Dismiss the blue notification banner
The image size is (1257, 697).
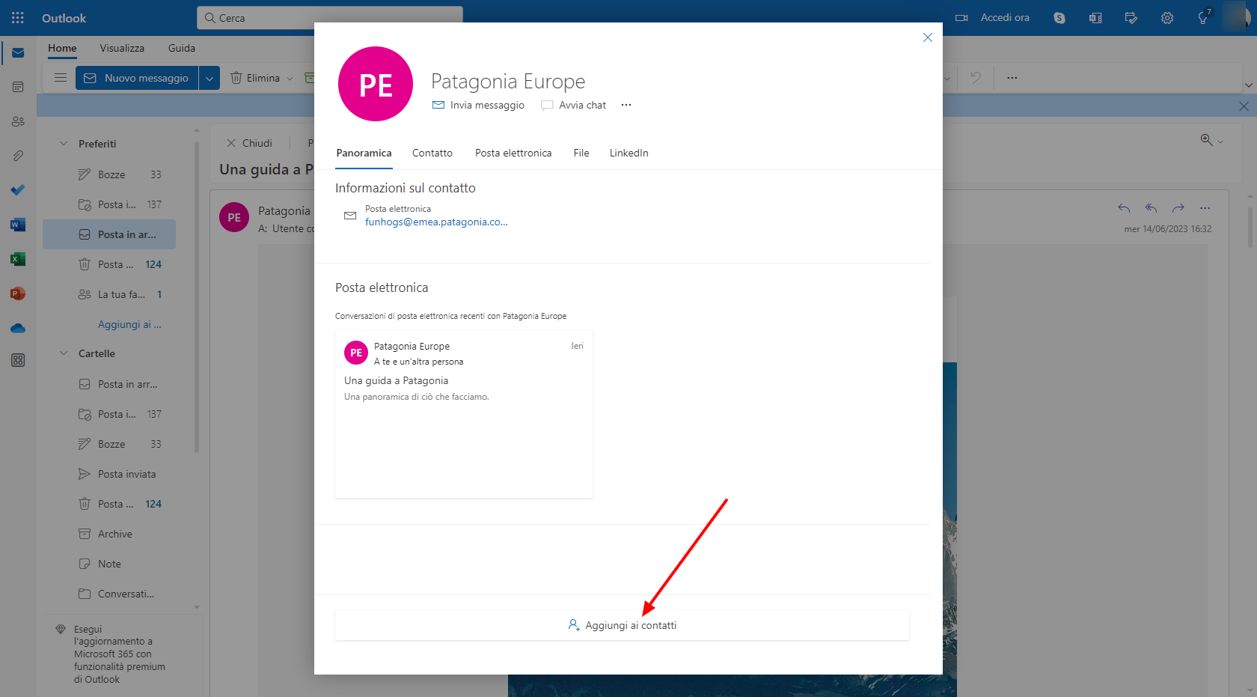pyautogui.click(x=1244, y=106)
